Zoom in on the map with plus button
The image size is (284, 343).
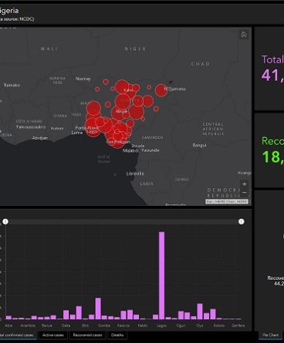pyautogui.click(x=245, y=184)
